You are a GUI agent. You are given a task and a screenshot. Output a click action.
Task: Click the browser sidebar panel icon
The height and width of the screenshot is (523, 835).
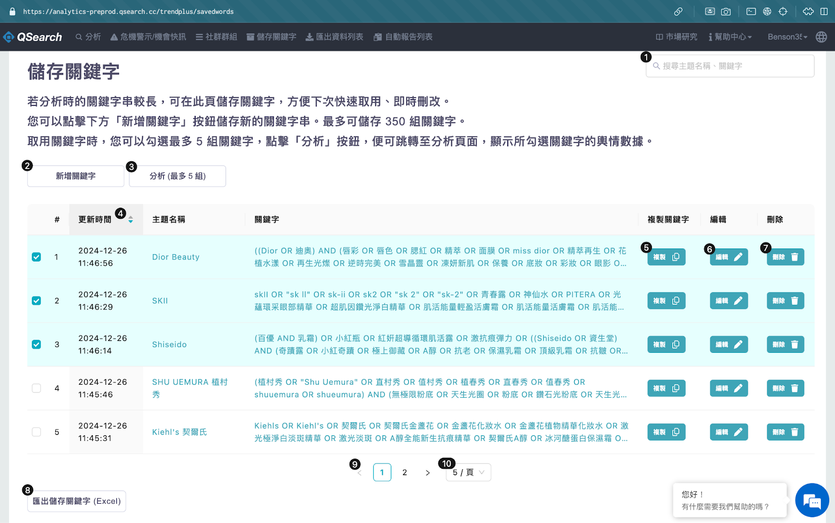click(x=824, y=11)
